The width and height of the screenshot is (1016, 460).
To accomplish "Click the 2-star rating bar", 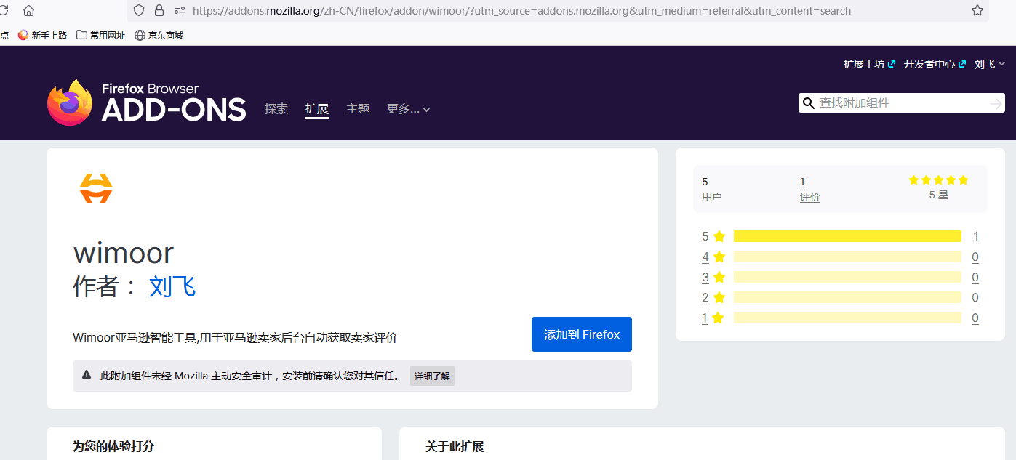I will tap(847, 297).
